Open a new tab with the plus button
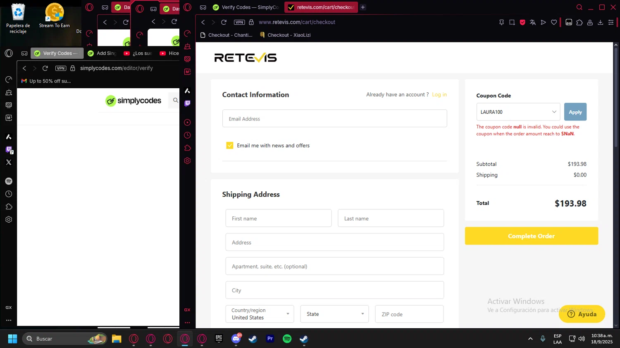 point(363,7)
